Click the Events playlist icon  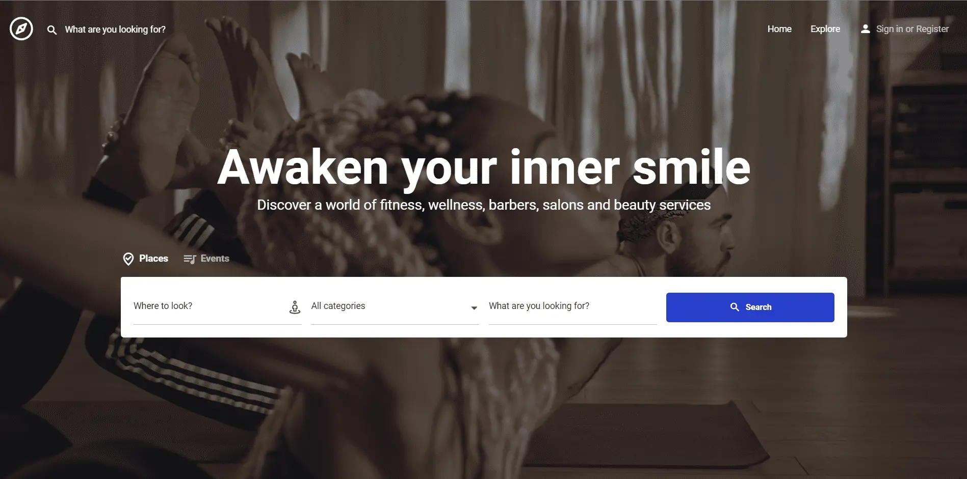pos(190,259)
